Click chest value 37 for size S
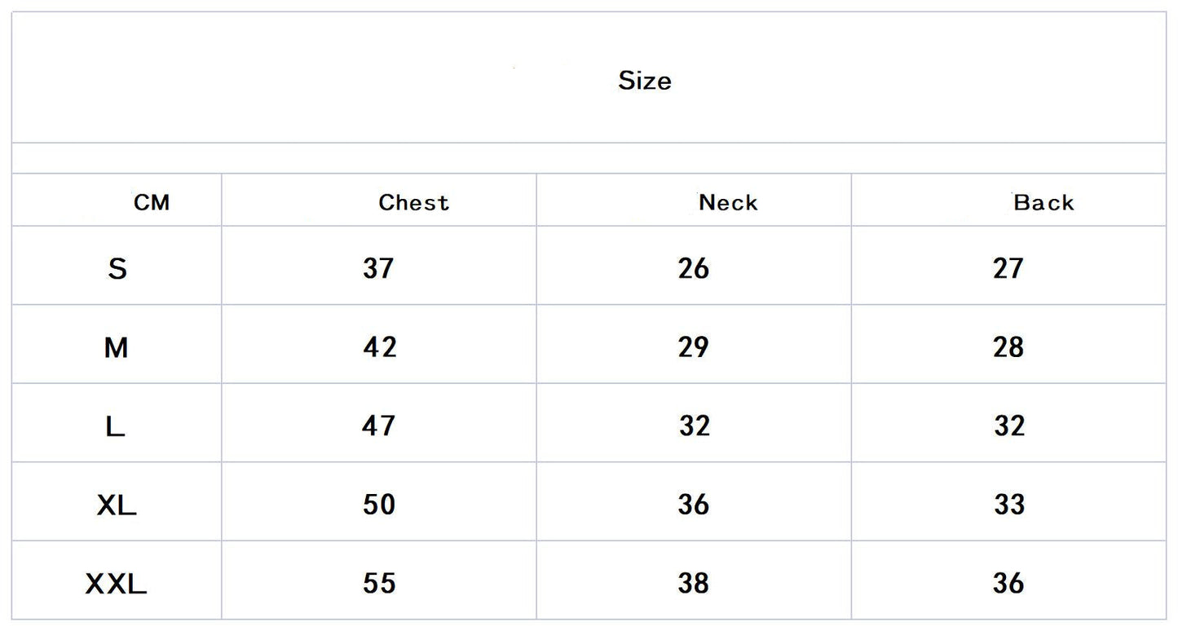Screen dimensions: 1178x631 click(378, 268)
